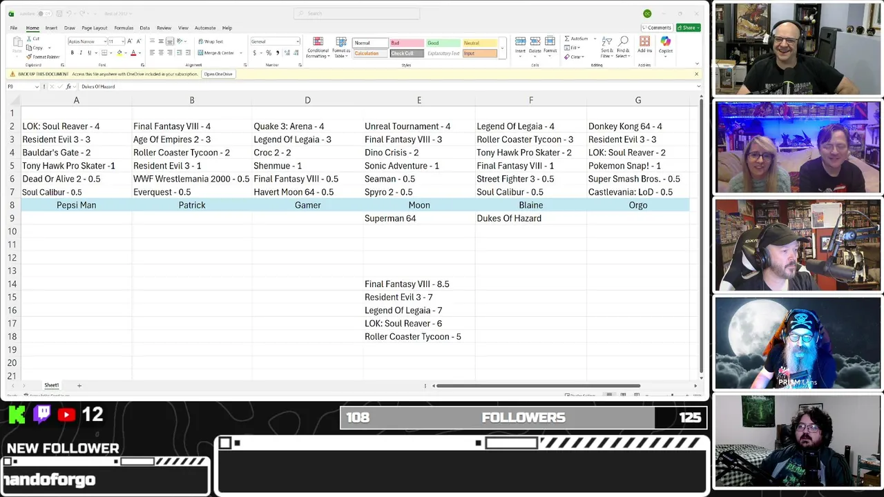
Task: Toggle Italic formatting
Action: 81,52
